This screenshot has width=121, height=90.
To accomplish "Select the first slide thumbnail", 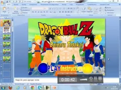I will click(7, 23).
